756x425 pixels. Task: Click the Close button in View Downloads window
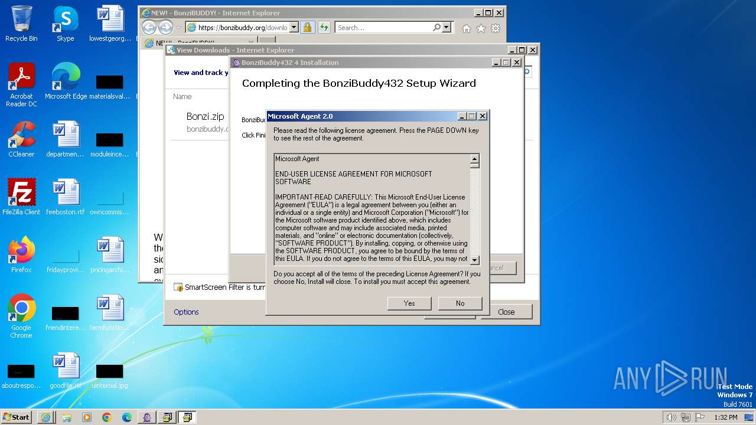(x=506, y=312)
